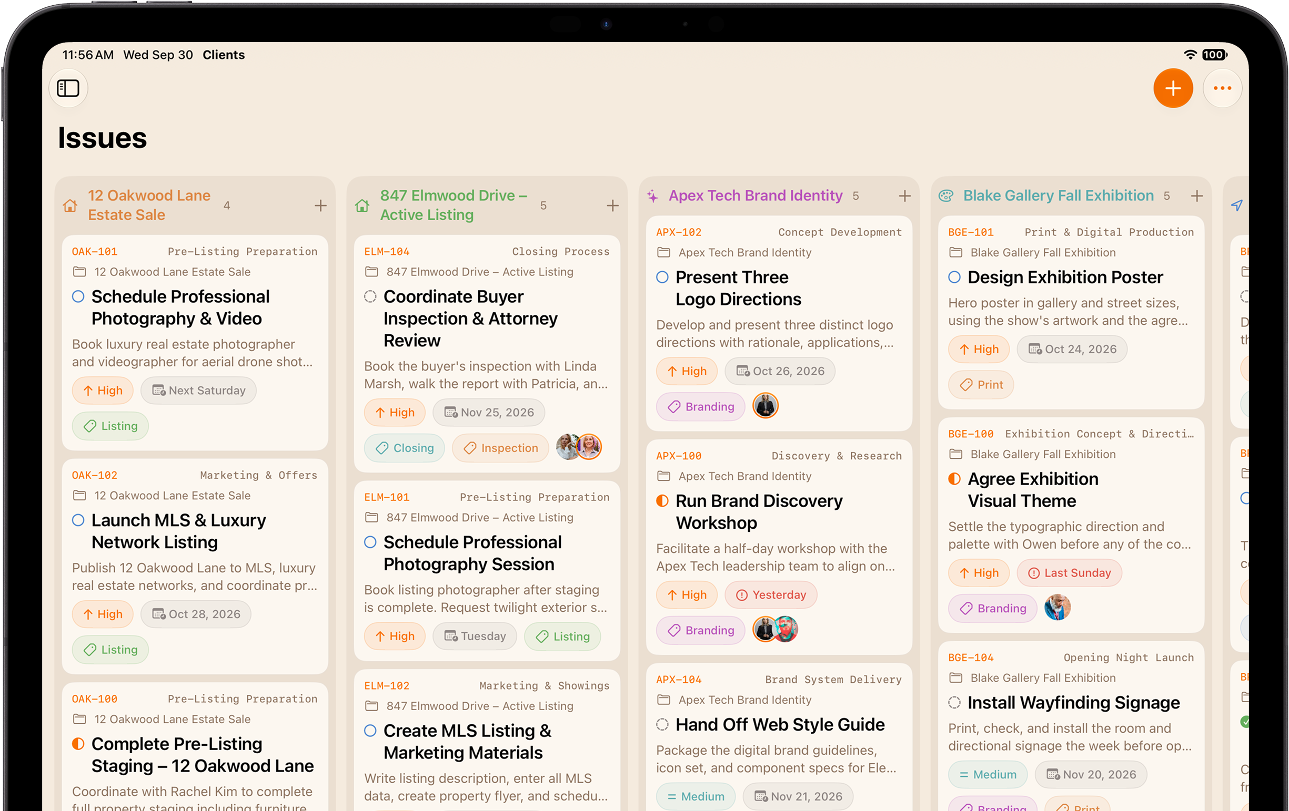Select the Inspection tag on ELM-104
The width and height of the screenshot is (1289, 811).
[500, 447]
